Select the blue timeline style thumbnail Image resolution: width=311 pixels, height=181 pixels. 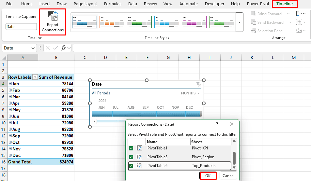coord(84,22)
